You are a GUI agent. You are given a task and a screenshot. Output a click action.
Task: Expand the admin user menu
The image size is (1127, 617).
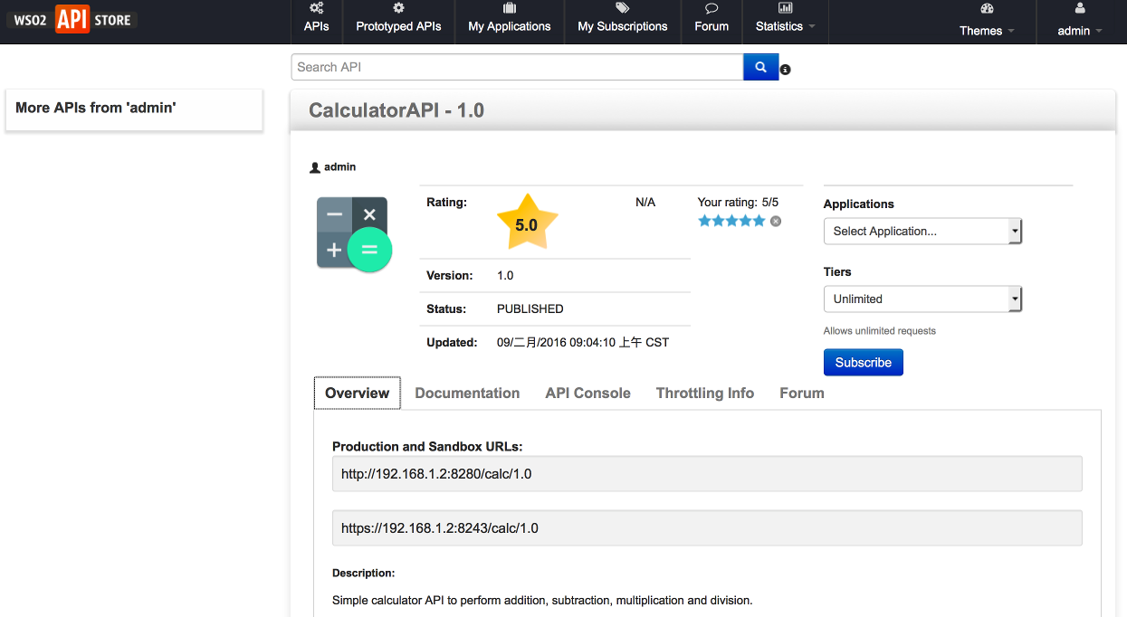point(1079,22)
